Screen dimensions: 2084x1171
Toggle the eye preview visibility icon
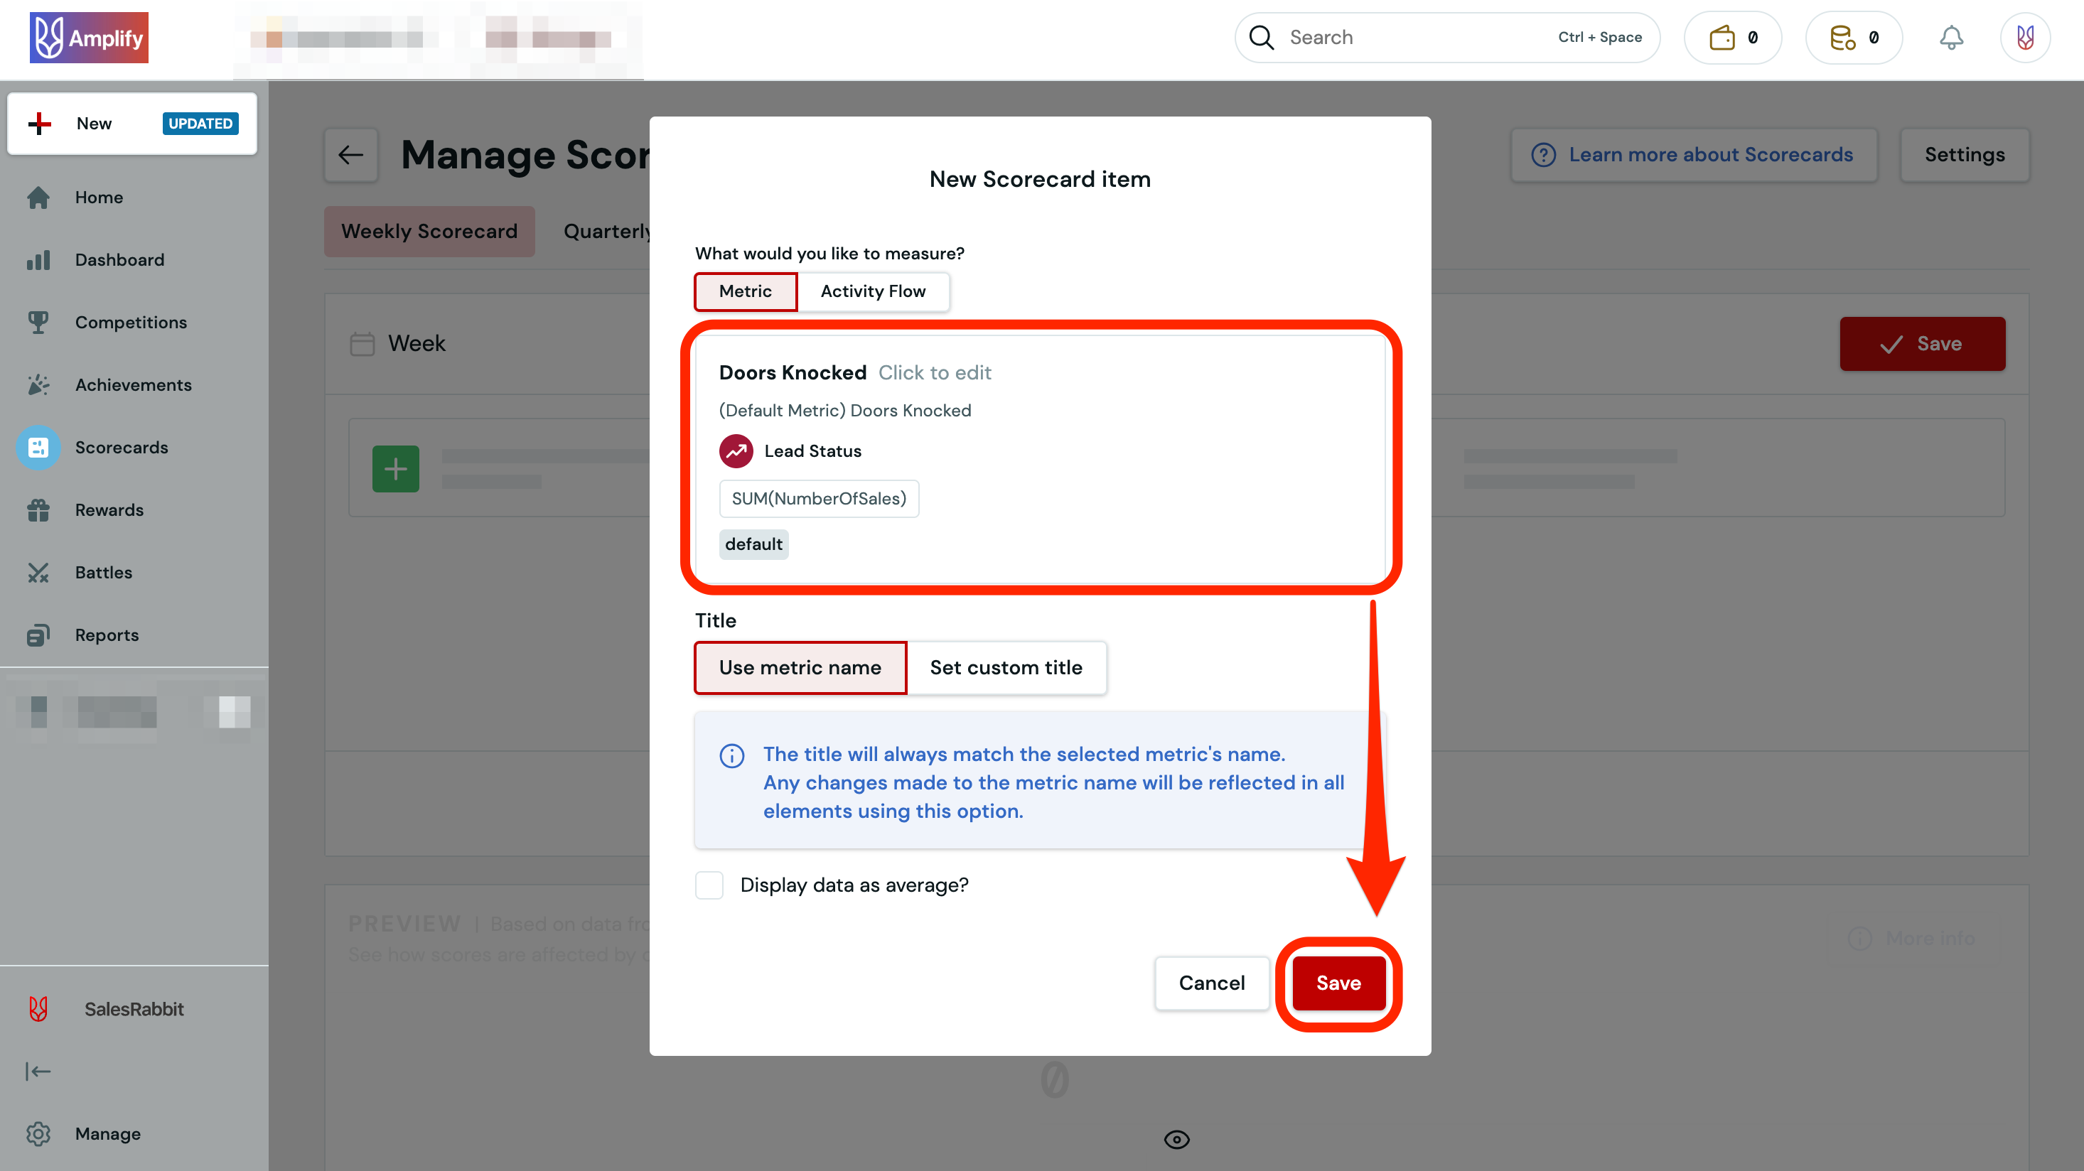1176,1138
